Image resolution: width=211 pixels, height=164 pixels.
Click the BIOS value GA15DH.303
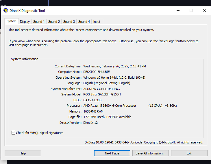pyautogui.click(x=92, y=100)
